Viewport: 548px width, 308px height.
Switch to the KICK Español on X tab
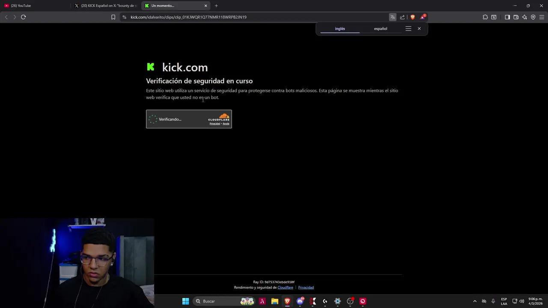pyautogui.click(x=106, y=6)
